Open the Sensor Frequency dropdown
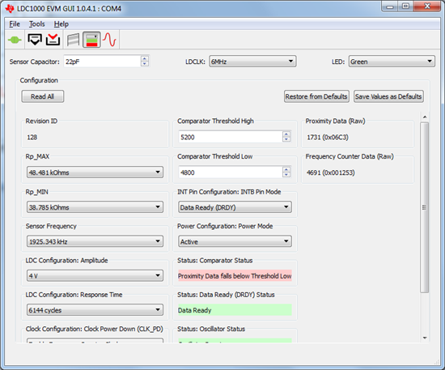This screenshot has height=370, width=445. (x=95, y=241)
